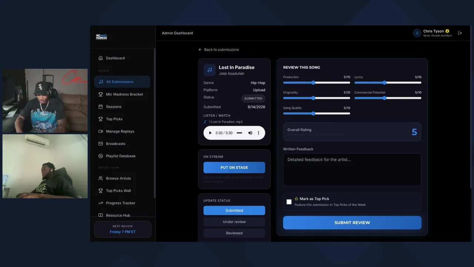Viewport: 474px width, 267px height.
Task: Adjust the Production rating slider
Action: (x=317, y=83)
